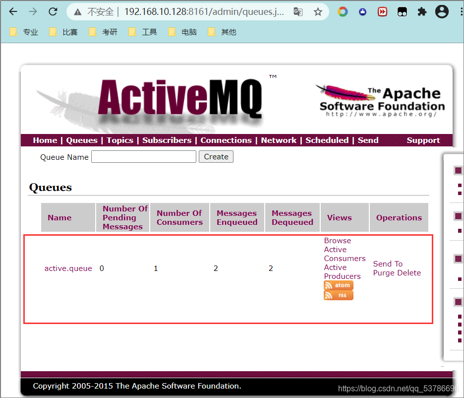Open the Subscribers menu
Screen dimensions: 464x398
167,140
